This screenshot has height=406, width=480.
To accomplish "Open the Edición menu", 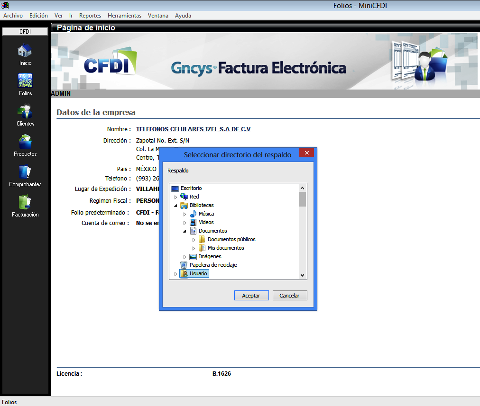I will tap(38, 16).
